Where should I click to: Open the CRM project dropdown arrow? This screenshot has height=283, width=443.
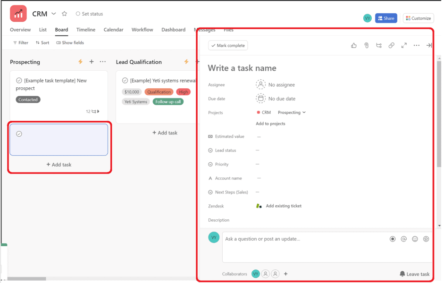[53, 14]
